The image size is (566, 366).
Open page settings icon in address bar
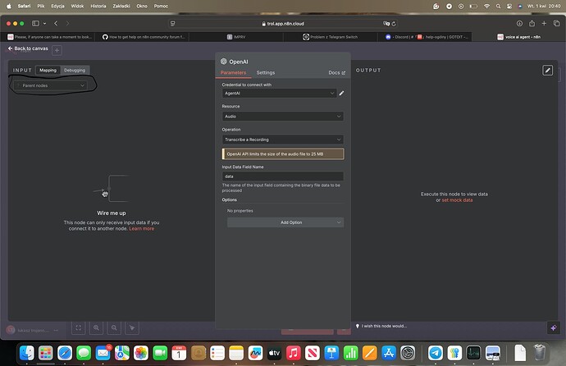[x=173, y=24]
